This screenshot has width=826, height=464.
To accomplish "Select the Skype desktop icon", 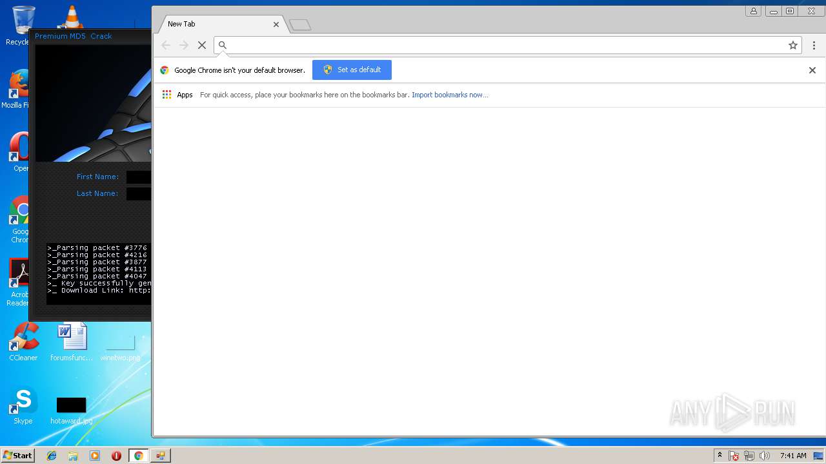I will click(x=23, y=405).
